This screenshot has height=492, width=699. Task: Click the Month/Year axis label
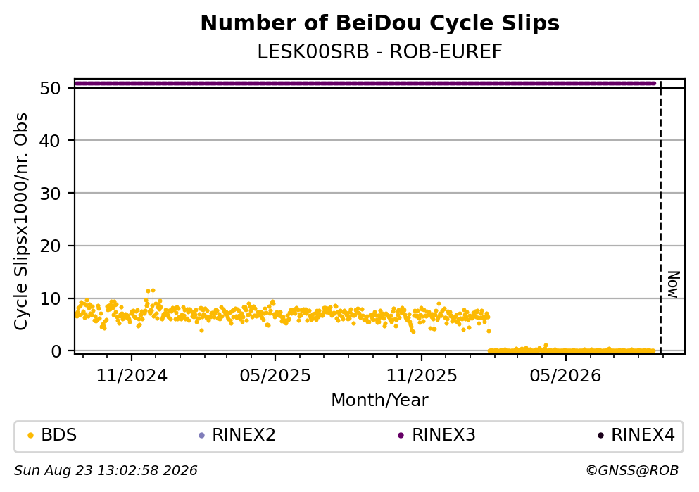379,400
